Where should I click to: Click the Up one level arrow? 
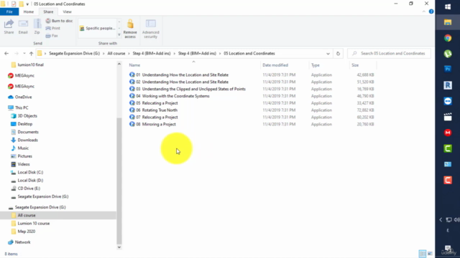tap(31, 54)
